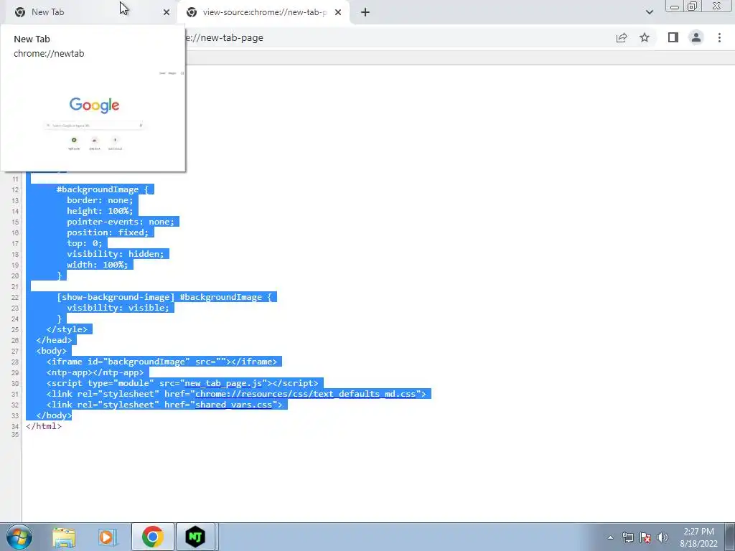The height and width of the screenshot is (551, 735).
Task: Close the view-source tab
Action: coord(338,12)
